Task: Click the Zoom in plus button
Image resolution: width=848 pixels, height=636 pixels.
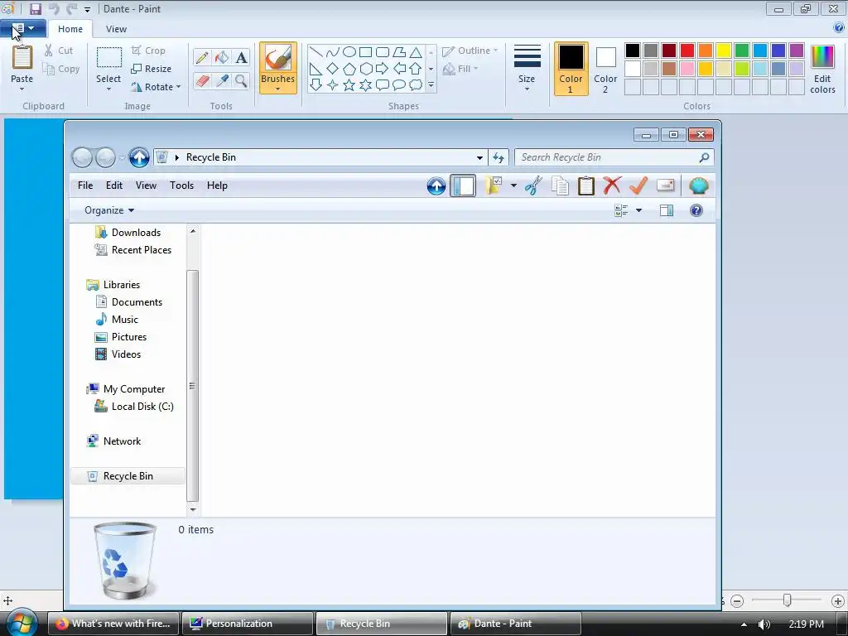Action: tap(838, 601)
